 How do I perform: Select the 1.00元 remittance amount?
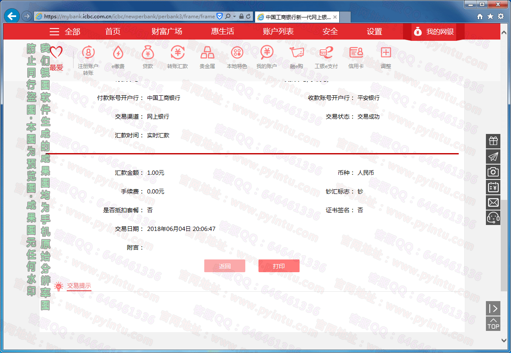pyautogui.click(x=156, y=173)
